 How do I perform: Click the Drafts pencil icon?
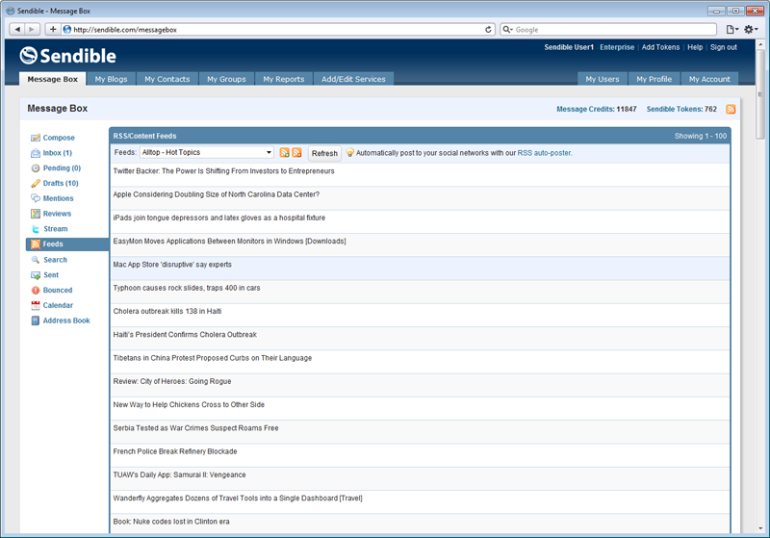pos(36,184)
